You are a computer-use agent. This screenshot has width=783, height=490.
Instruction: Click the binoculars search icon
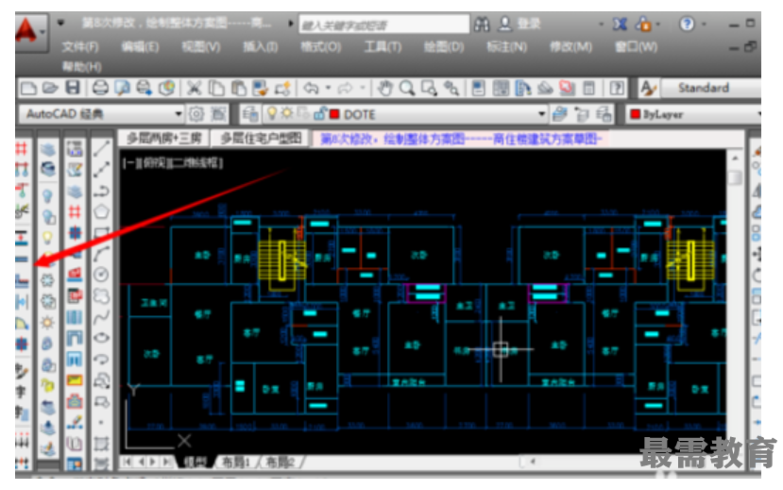tap(482, 24)
